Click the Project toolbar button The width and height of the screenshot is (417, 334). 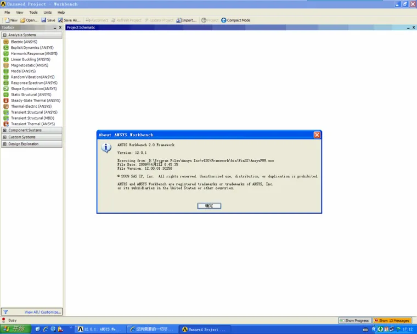[x=210, y=20]
